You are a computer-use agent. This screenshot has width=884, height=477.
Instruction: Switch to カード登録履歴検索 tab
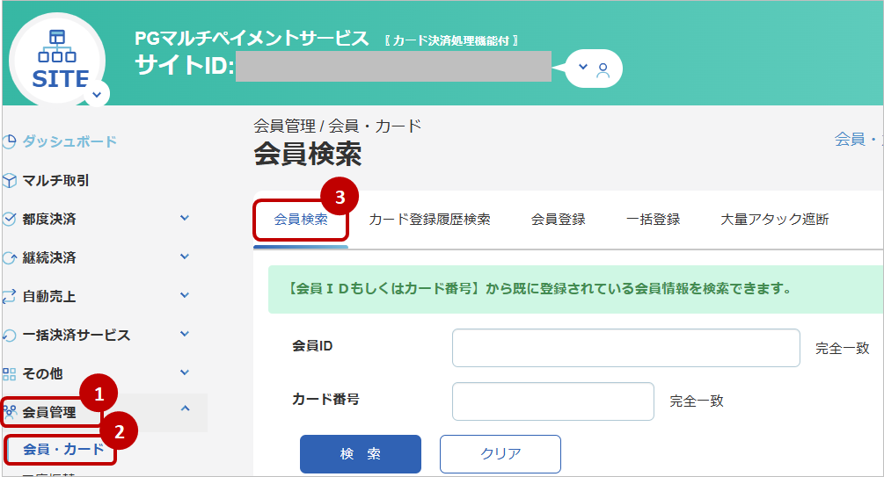429,220
